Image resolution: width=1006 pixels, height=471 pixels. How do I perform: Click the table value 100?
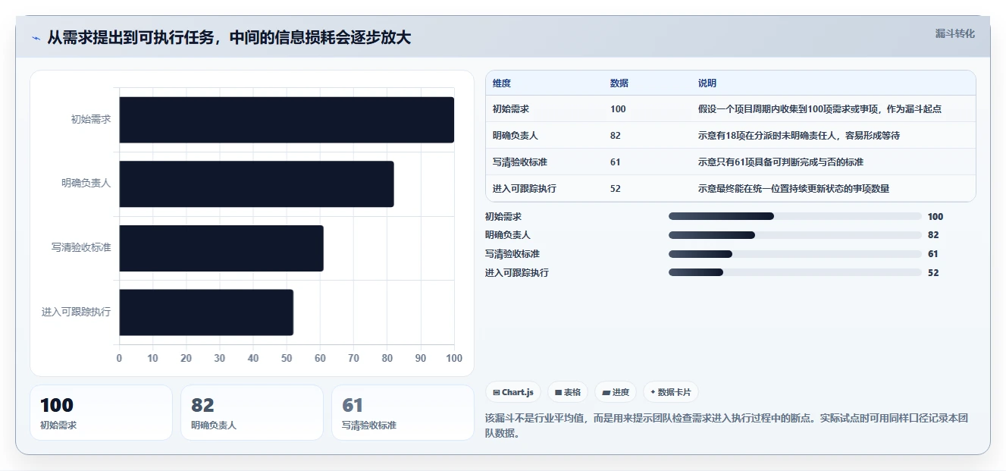point(618,109)
